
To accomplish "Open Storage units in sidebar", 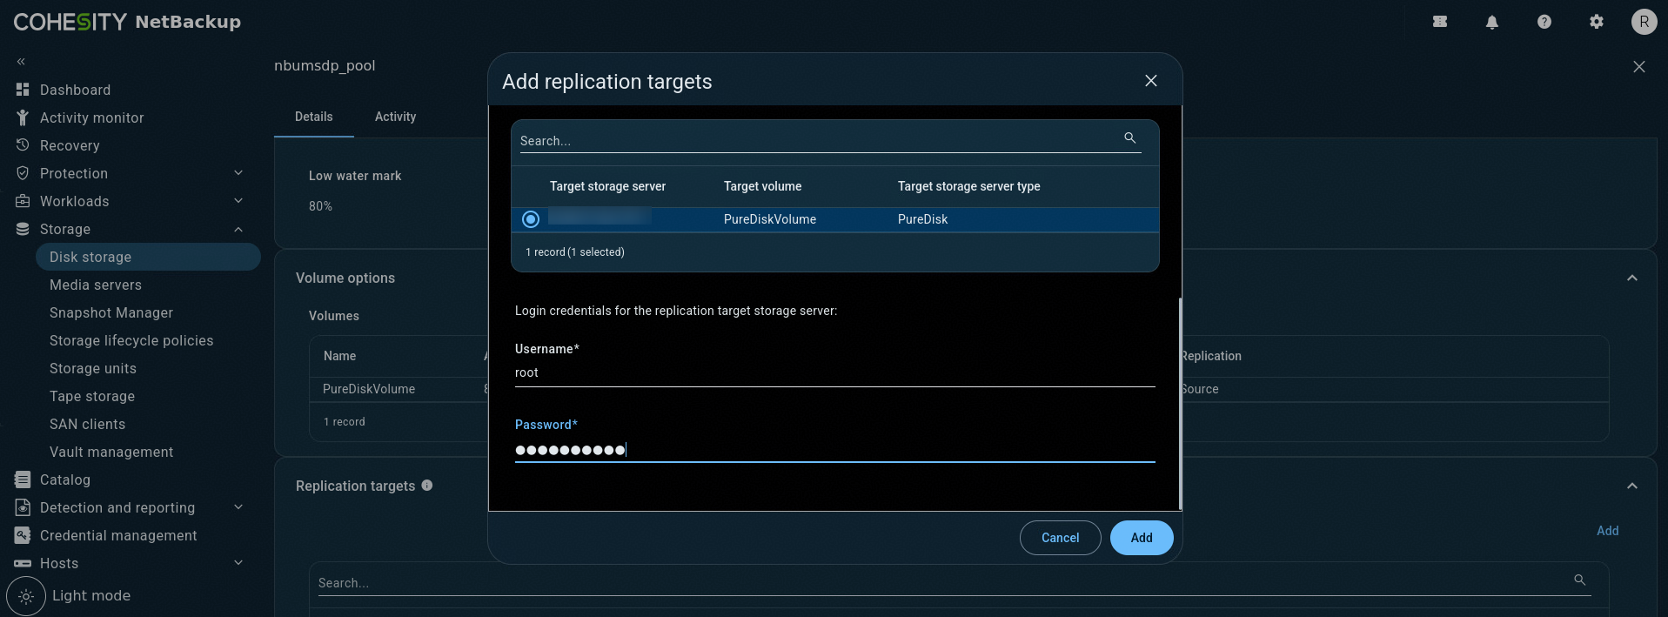I will (x=93, y=368).
